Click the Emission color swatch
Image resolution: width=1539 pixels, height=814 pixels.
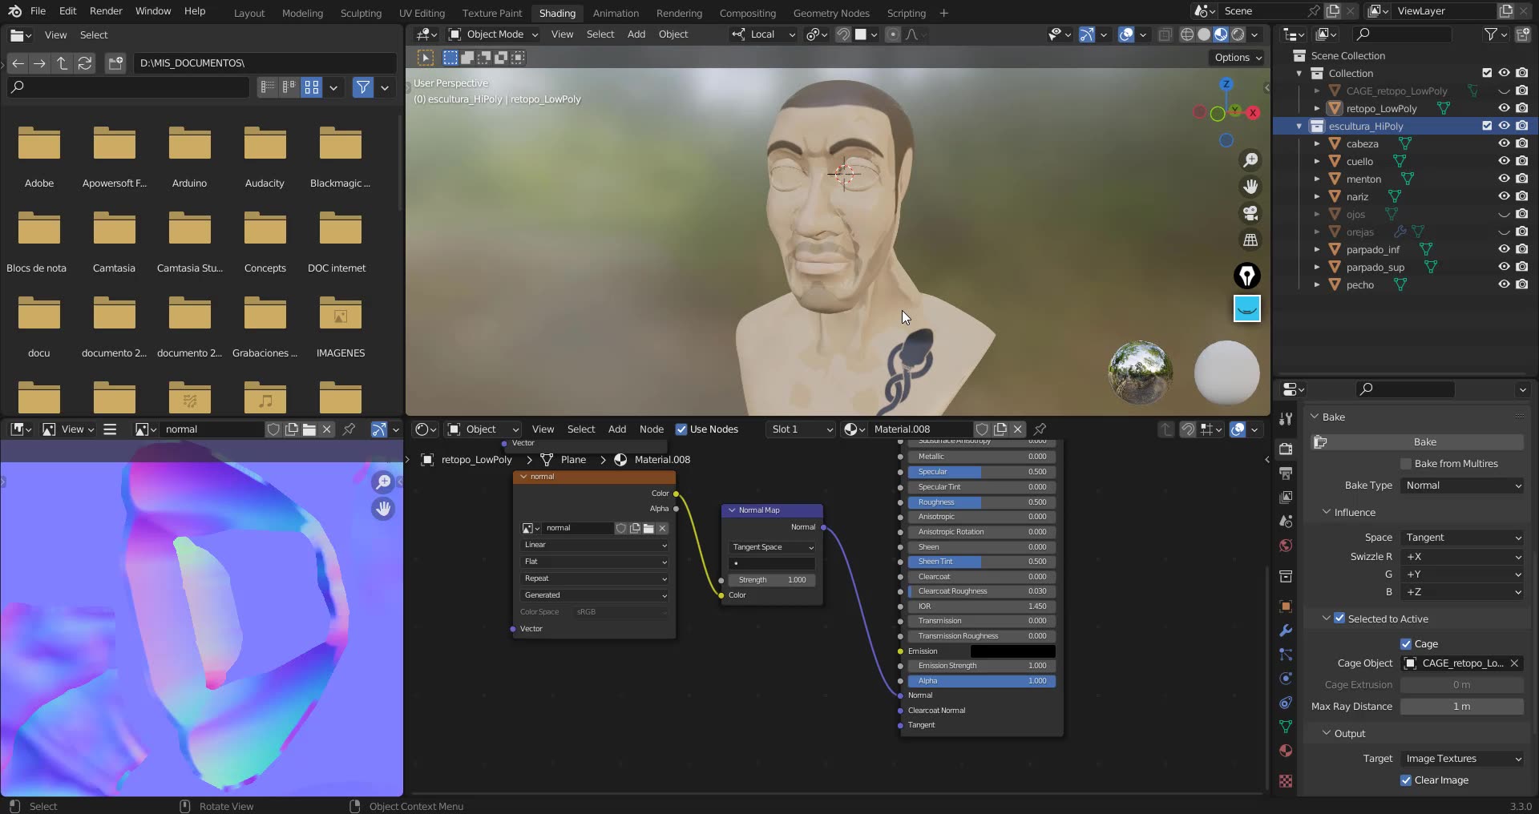(1012, 651)
